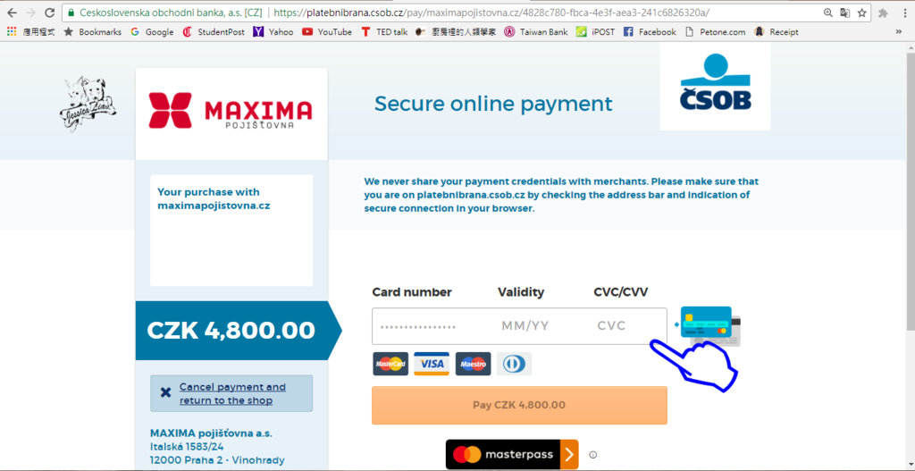Screen dimensions: 915x471
Task: Click Cancel payment and return to the shop
Action: (231, 393)
